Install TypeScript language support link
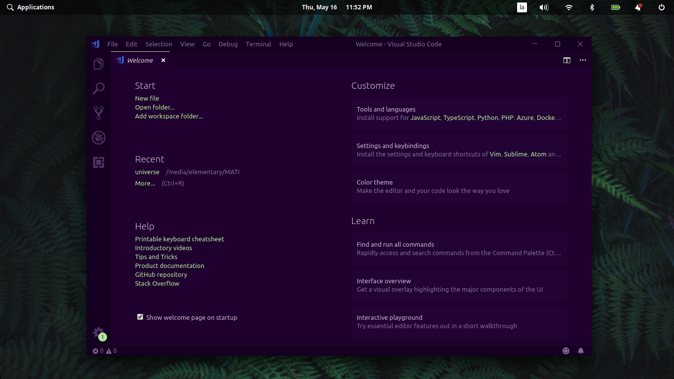674x379 pixels. [459, 117]
